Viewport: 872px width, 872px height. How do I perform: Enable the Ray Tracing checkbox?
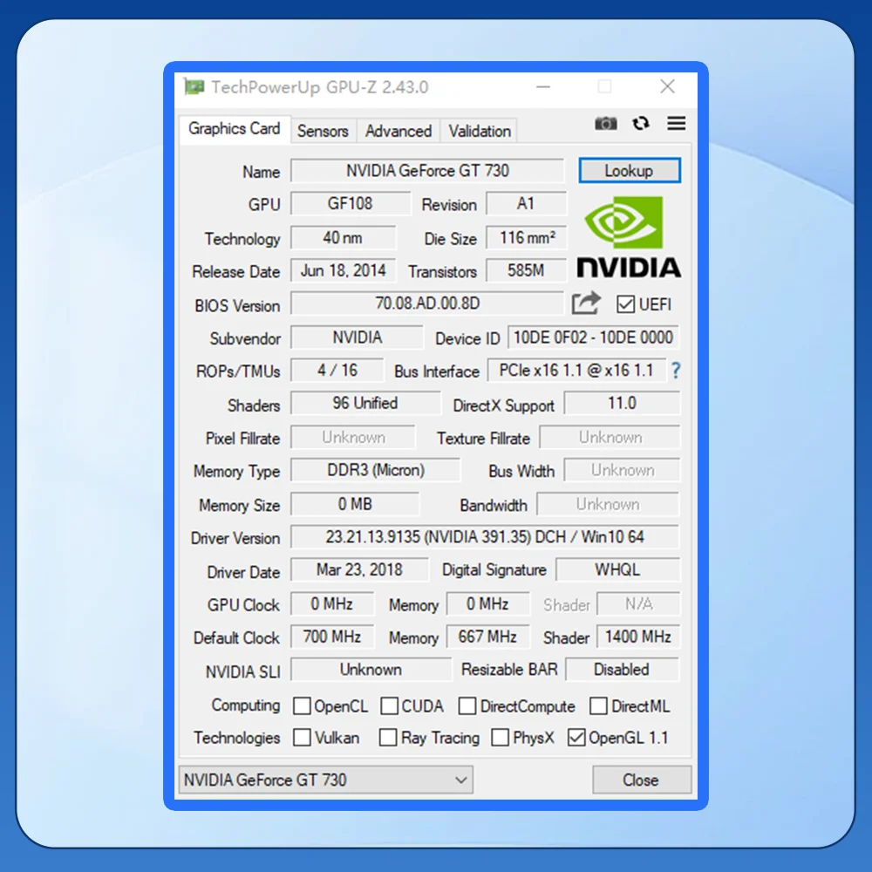pyautogui.click(x=387, y=738)
